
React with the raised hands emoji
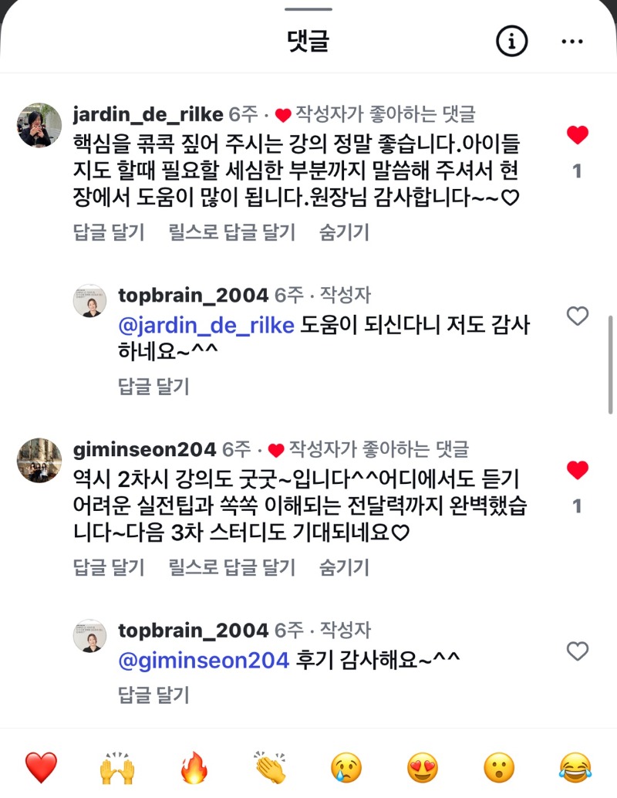click(117, 768)
